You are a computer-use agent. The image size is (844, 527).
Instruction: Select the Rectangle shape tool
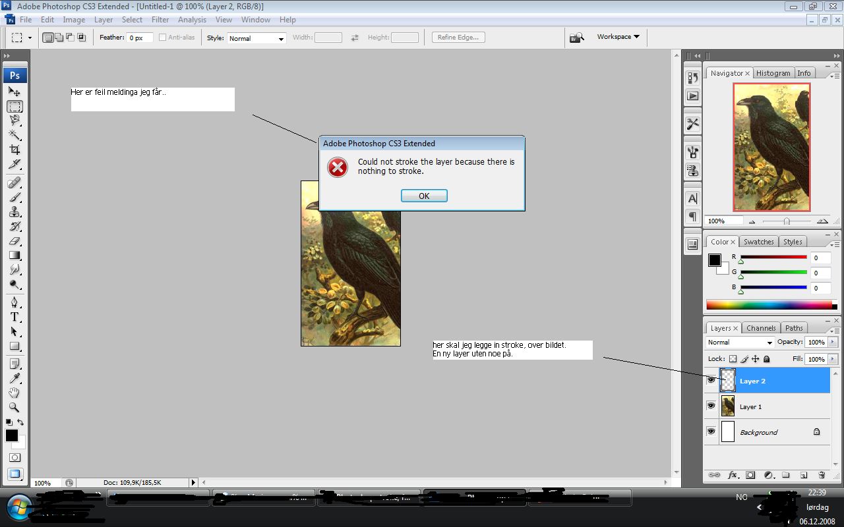[x=15, y=346]
